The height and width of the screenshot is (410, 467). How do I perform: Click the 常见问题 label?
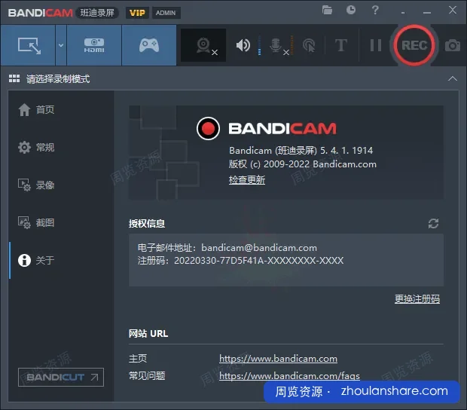click(x=147, y=376)
